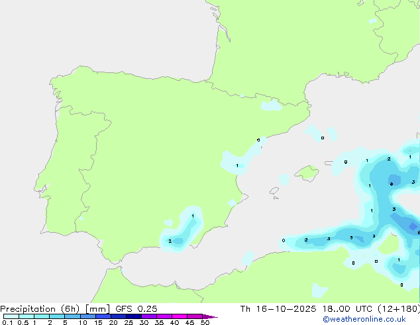Screen dimensions: 420x325
Task: Click the '18..00 UTC' time text
Action: pyautogui.click(x=347, y=309)
